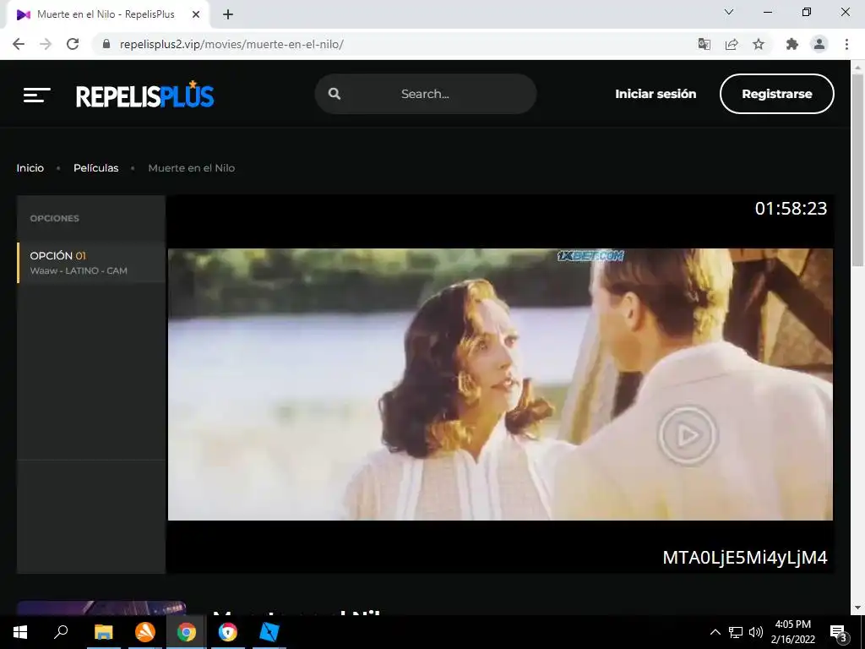Click the MTA0LjE5Mi4yLjM4 watermark code text
This screenshot has width=865, height=649.
click(745, 558)
